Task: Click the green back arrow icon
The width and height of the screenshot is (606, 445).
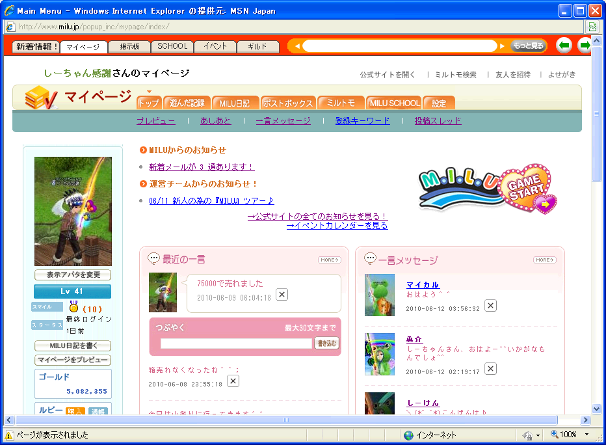Action: [564, 46]
